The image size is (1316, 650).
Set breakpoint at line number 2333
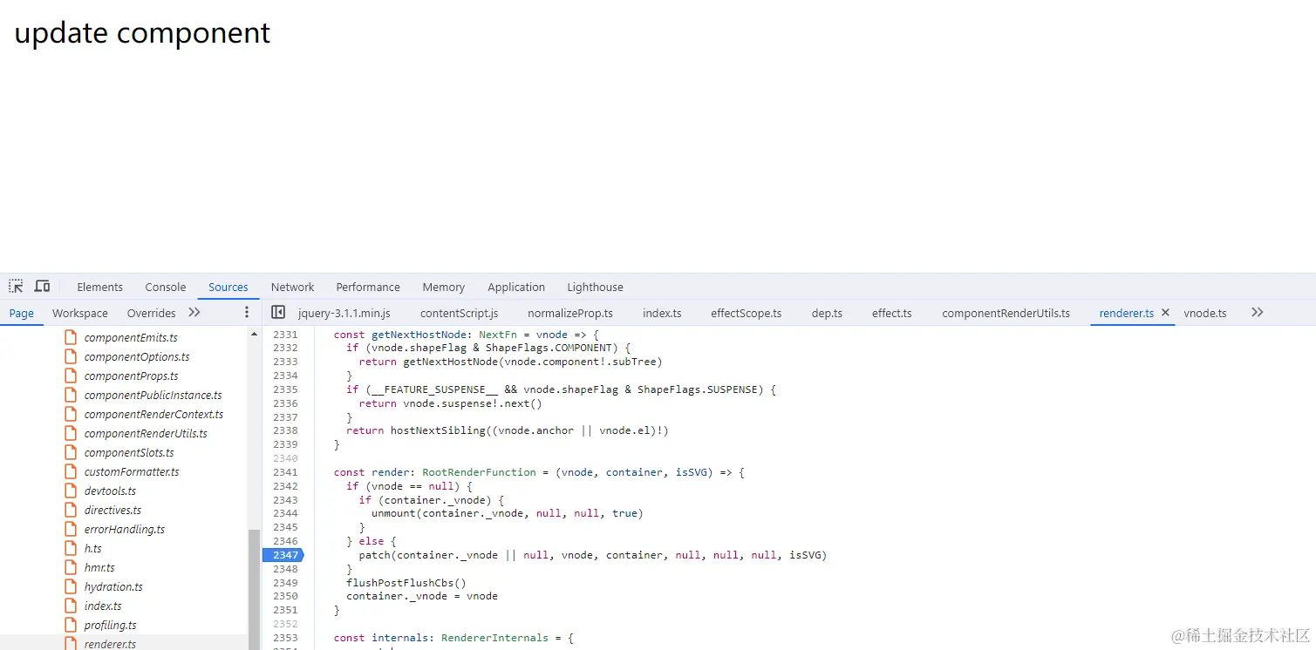(285, 362)
